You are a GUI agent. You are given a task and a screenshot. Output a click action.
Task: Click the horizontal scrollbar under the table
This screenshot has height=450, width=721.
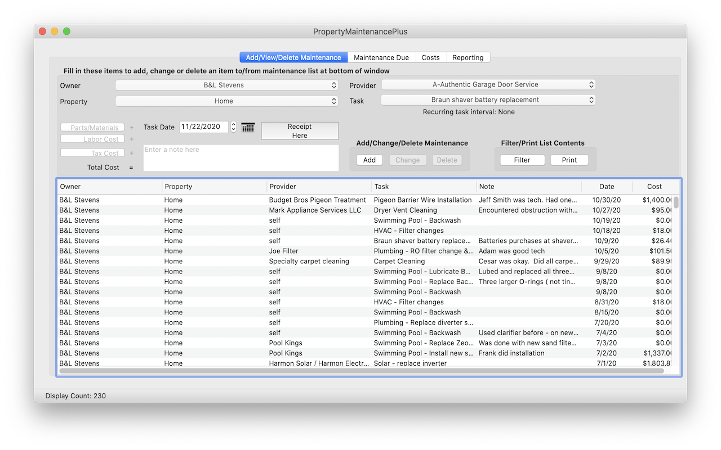click(360, 371)
